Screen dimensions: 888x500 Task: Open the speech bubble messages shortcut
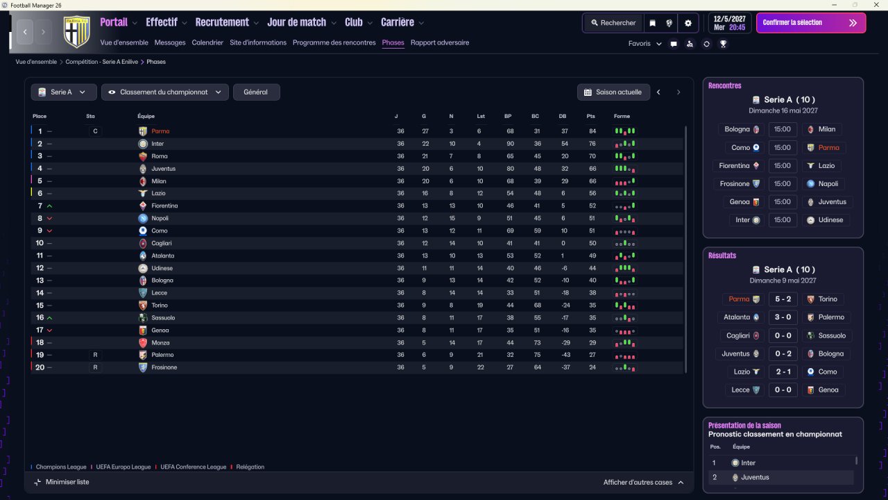(674, 44)
